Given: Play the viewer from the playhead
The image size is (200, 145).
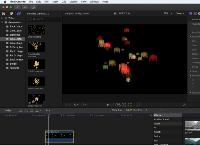Looking at the screenshot, I should pos(108,105).
